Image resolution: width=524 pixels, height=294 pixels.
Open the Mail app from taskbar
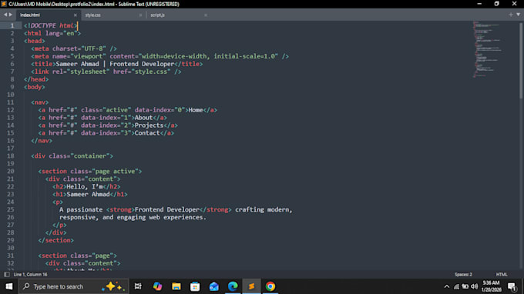pyautogui.click(x=214, y=286)
